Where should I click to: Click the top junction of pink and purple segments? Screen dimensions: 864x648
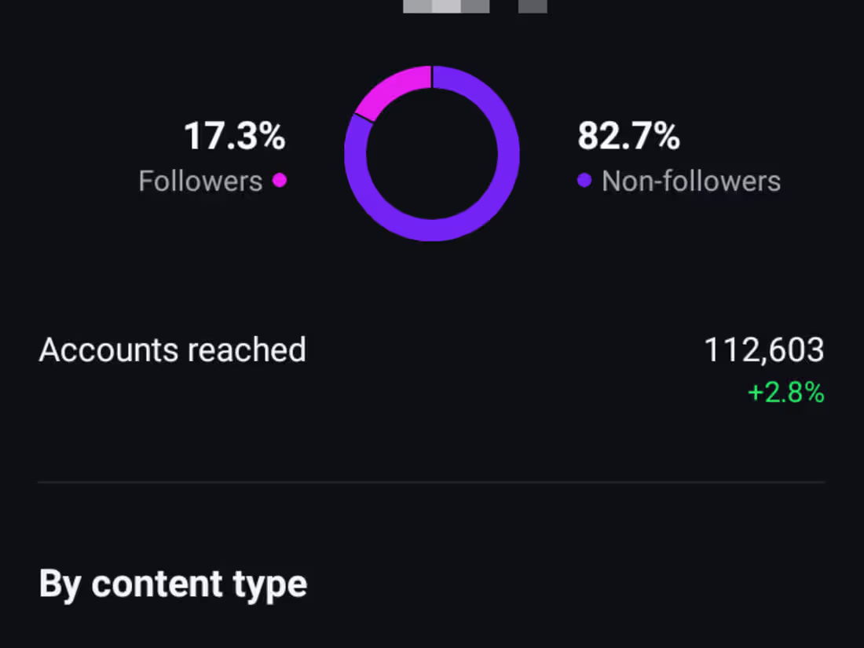432,77
